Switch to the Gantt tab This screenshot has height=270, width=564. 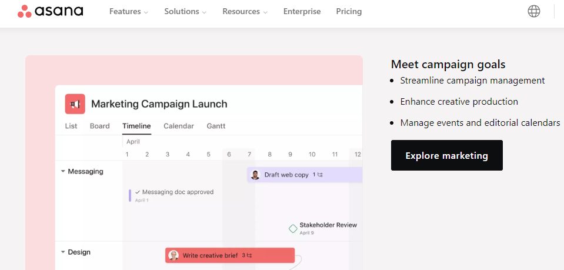[216, 126]
